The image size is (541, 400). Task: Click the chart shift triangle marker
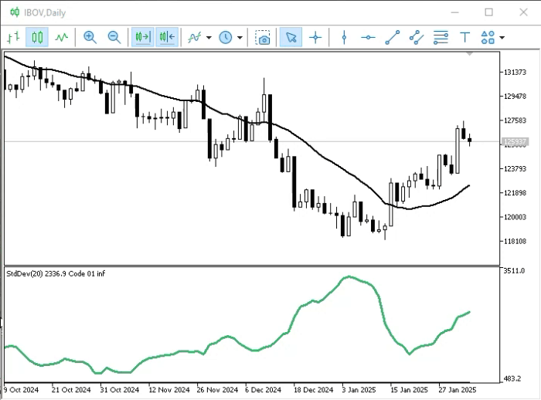coord(470,54)
